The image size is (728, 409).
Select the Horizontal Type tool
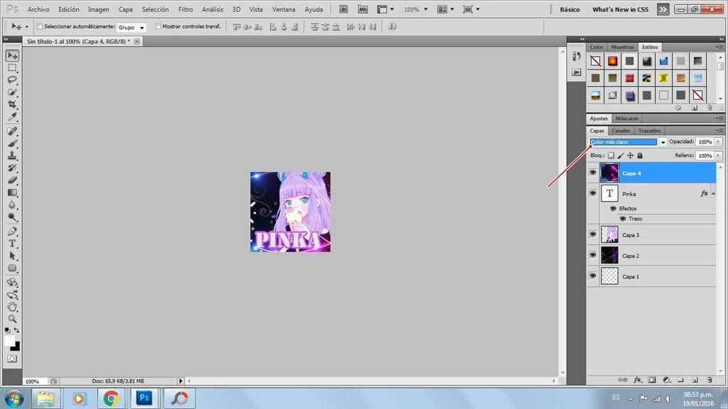pos(12,244)
